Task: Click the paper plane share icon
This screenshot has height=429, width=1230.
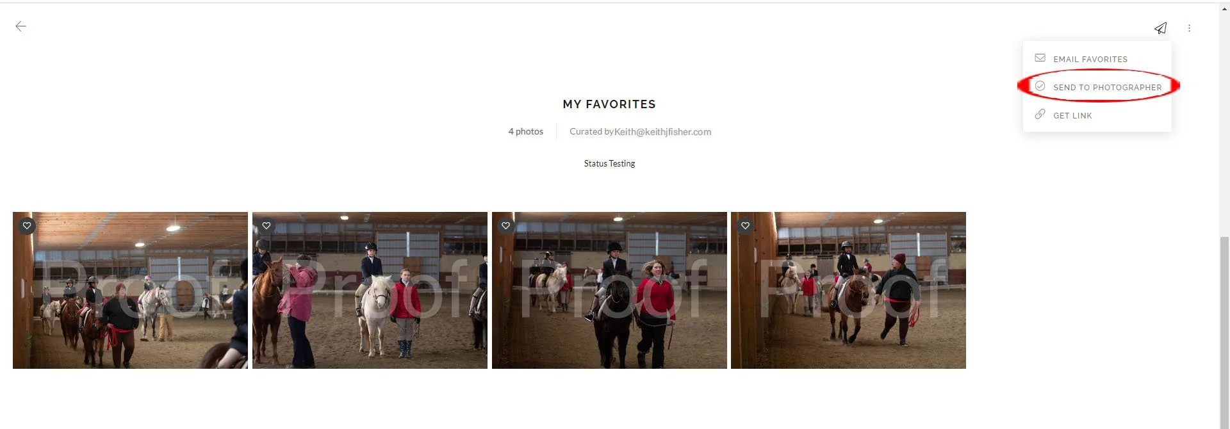Action: pyautogui.click(x=1160, y=28)
